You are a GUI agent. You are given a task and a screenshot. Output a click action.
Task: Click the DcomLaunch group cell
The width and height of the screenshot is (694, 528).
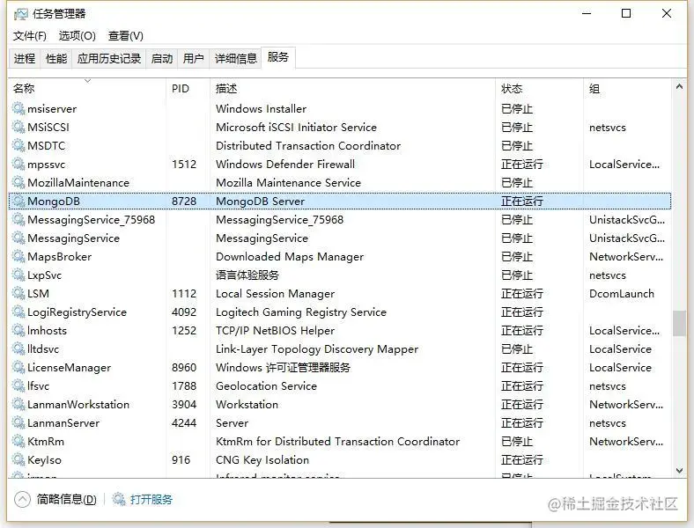pyautogui.click(x=622, y=294)
